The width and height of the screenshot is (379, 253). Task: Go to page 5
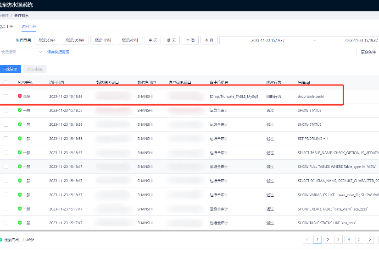click(359, 240)
